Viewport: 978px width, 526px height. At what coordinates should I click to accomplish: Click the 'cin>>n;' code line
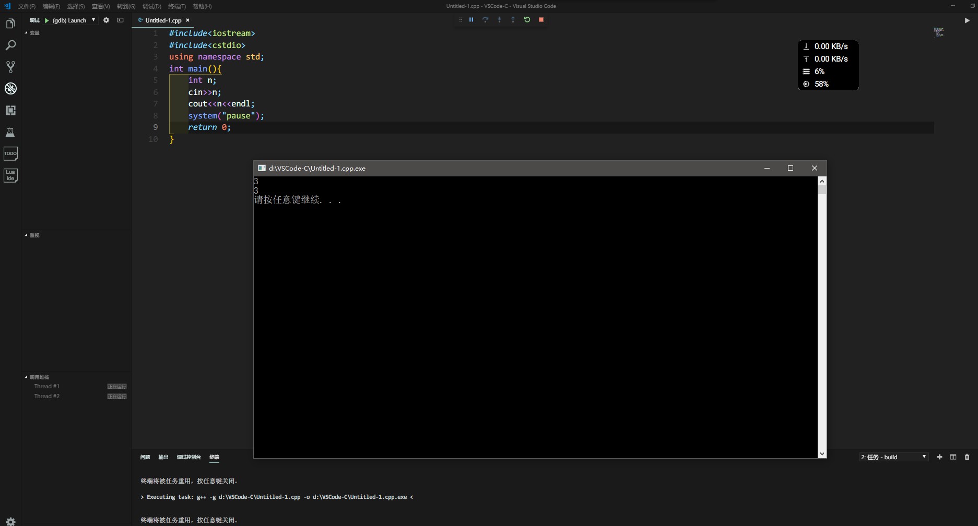tap(205, 92)
